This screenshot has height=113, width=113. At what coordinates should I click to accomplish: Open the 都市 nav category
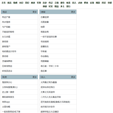[x=62, y=3]
